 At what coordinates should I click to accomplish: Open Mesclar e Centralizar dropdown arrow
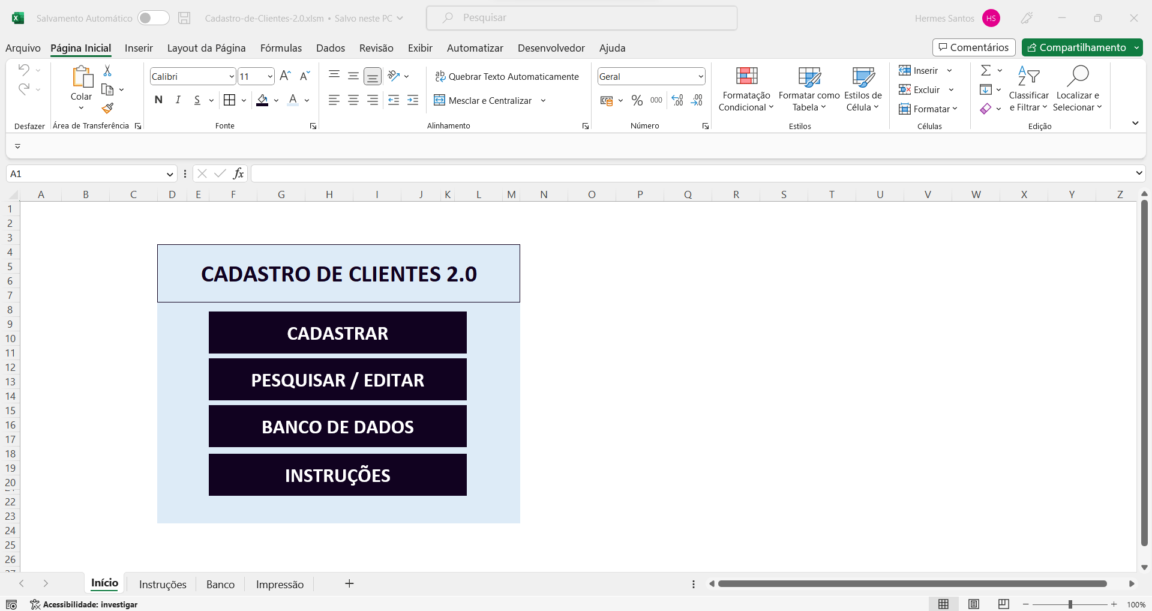[x=543, y=101]
